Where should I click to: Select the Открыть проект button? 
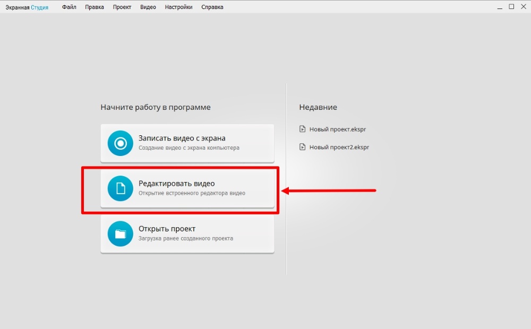point(187,234)
